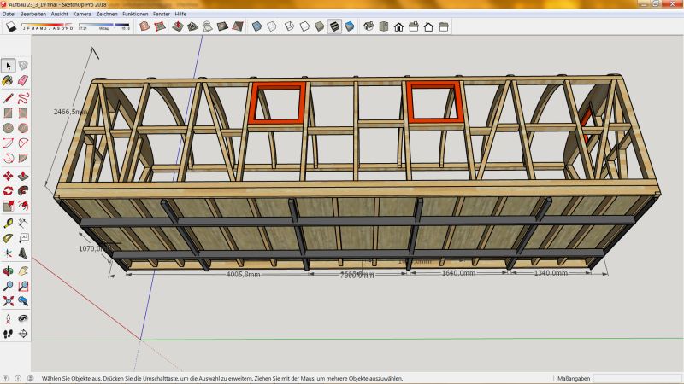Activate the Tape Measure tool
684x384 pixels.
(x=8, y=221)
